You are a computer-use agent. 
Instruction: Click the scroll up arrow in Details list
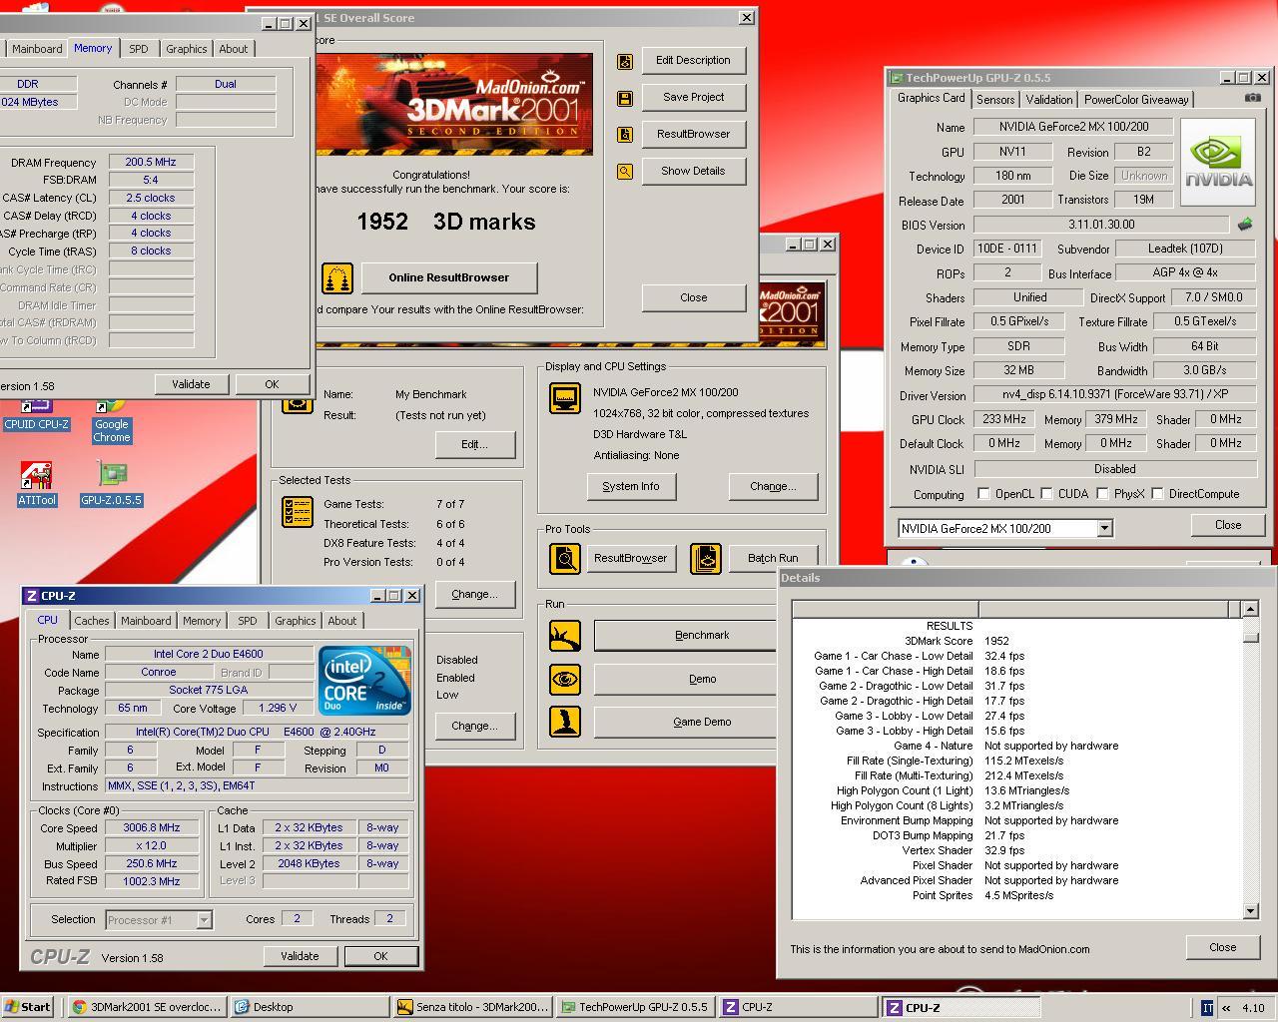click(1250, 609)
